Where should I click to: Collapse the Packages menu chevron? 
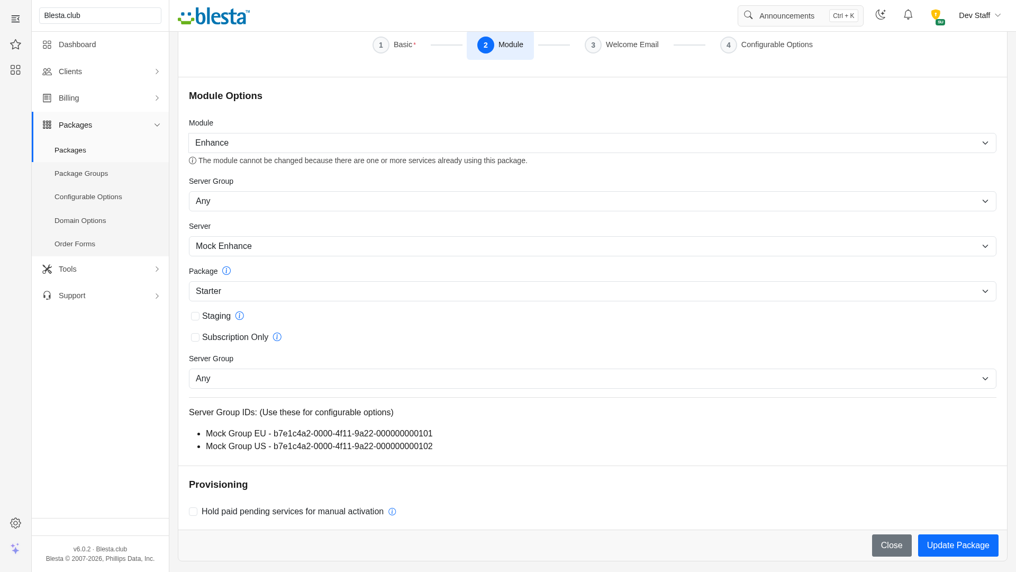[157, 125]
